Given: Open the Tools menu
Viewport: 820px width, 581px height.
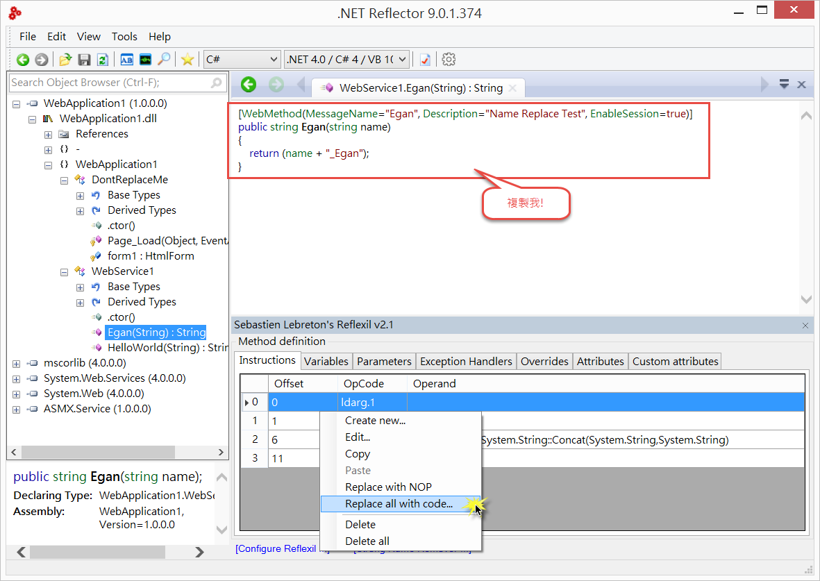Looking at the screenshot, I should pyautogui.click(x=124, y=37).
